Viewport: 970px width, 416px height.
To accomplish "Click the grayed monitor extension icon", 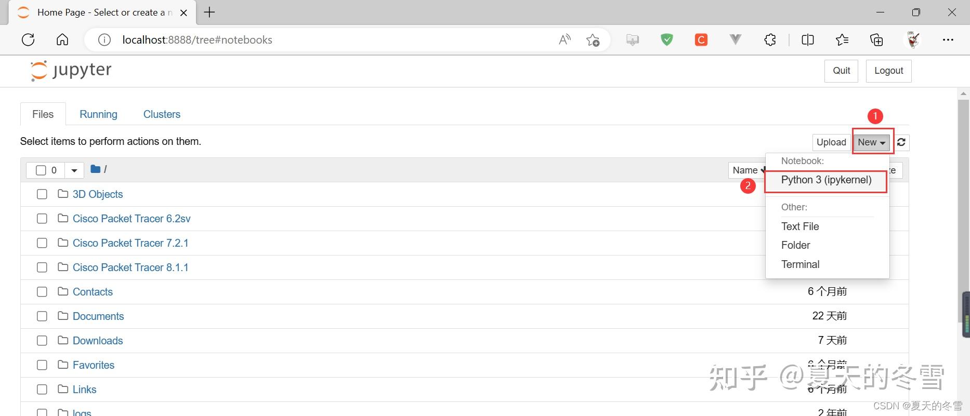I will [x=633, y=40].
